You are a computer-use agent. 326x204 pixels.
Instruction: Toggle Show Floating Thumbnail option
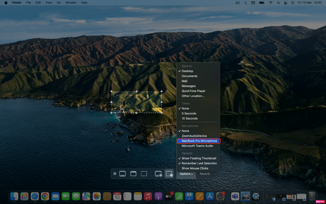click(198, 158)
